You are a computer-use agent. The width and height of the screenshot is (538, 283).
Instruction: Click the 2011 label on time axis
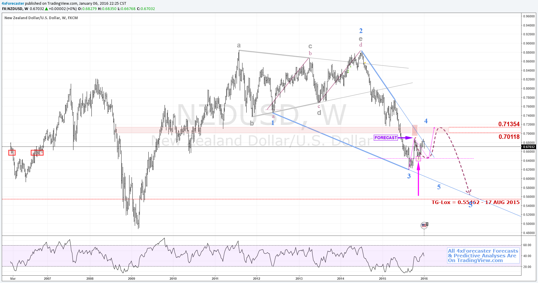(215, 279)
